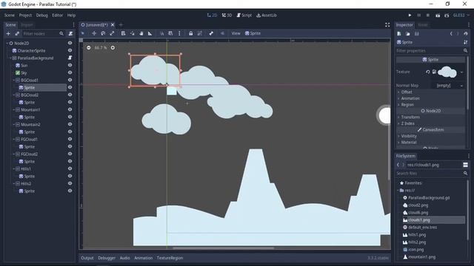
Task: Click the Filter nodes search field
Action: (x=43, y=34)
